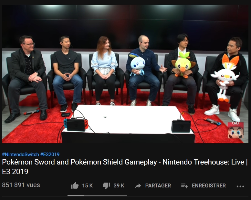
Task: Click the Pokémon Sword and Shield video title
Action: click(x=125, y=167)
